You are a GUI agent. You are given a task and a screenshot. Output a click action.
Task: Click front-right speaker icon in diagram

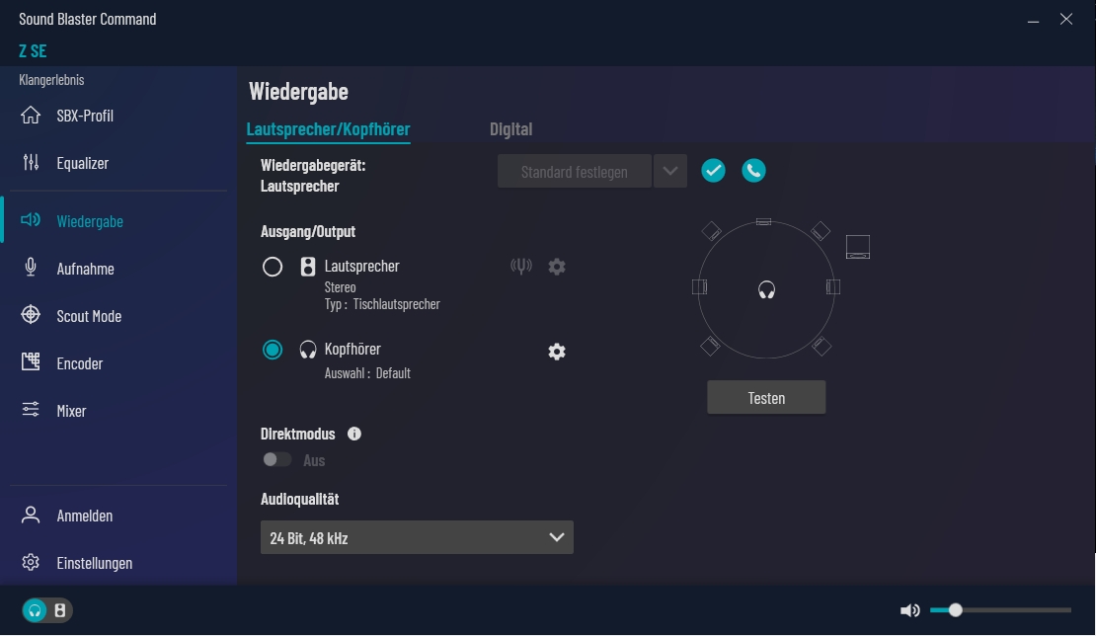(821, 231)
